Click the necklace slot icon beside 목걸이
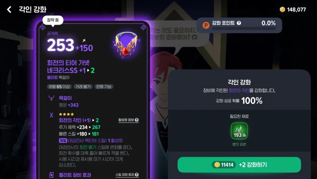The width and height of the screenshot is (317, 179). (52, 98)
